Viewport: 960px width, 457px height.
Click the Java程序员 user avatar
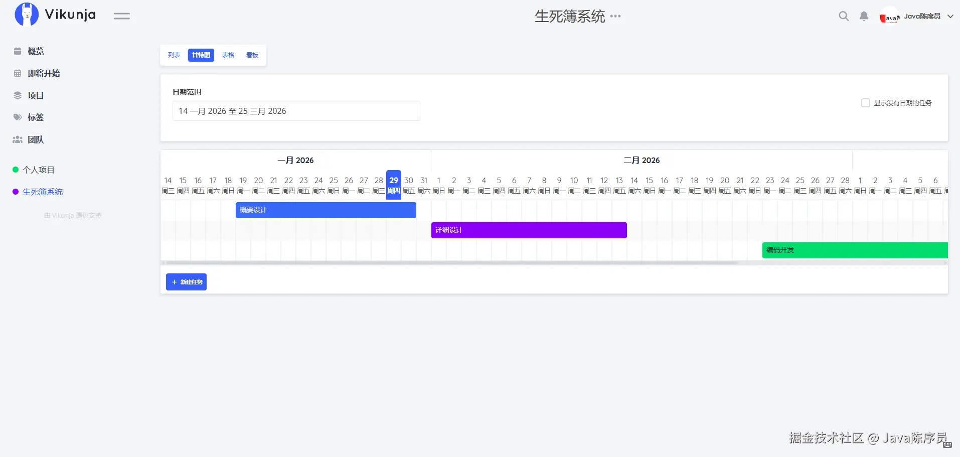pos(889,17)
